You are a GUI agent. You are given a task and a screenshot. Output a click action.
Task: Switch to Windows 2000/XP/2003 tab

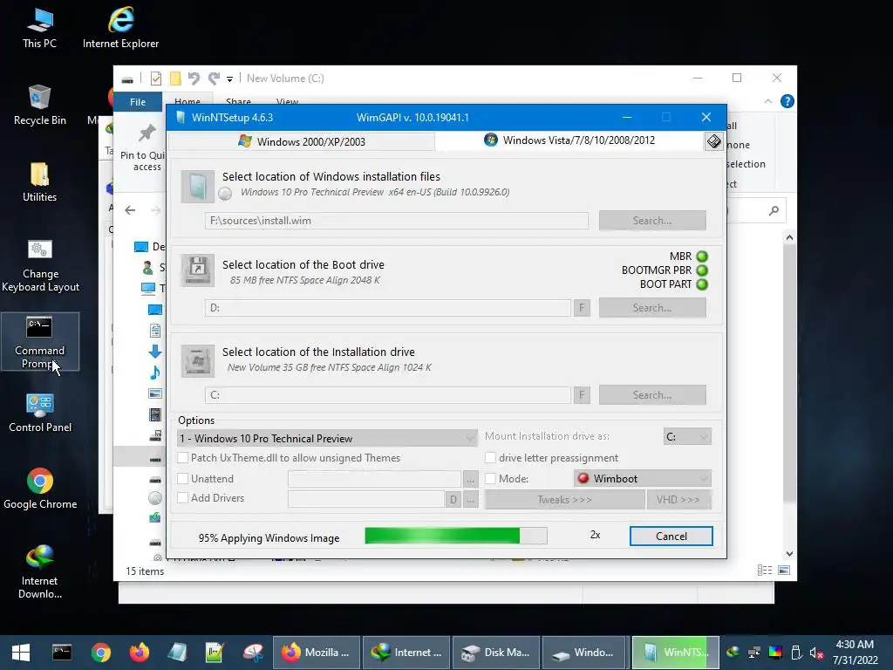pyautogui.click(x=303, y=142)
